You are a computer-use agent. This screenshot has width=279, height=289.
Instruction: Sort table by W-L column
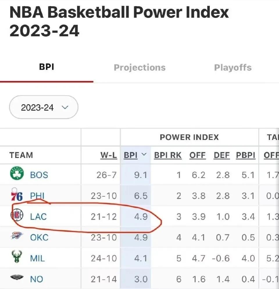click(x=109, y=155)
